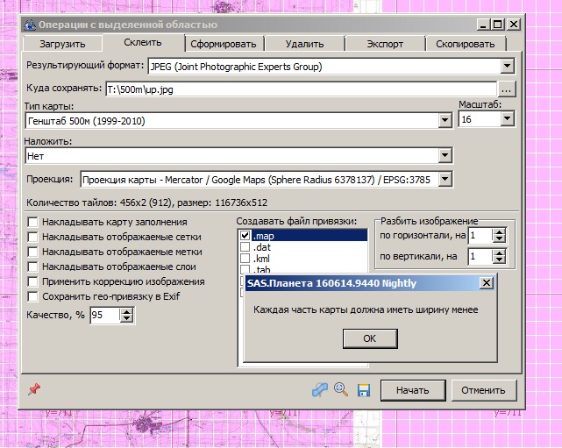
Task: Click the "Куда сохранять" path field
Action: coord(298,89)
